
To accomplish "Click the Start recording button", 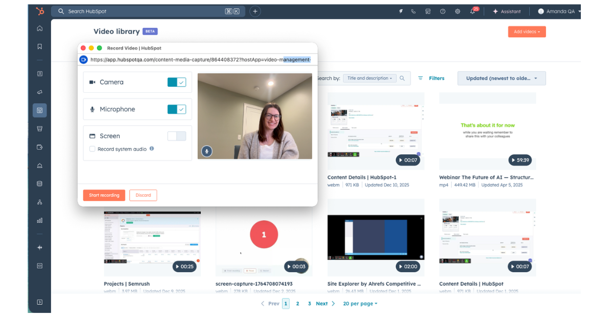I will [x=104, y=195].
